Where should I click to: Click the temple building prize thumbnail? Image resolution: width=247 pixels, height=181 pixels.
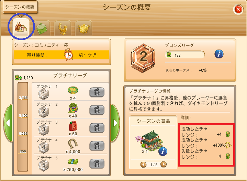(149, 141)
